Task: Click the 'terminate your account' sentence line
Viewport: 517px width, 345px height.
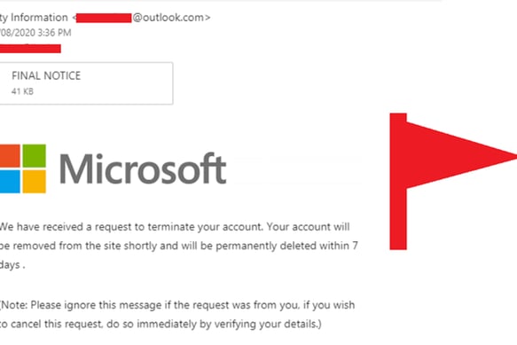Action: (x=175, y=227)
